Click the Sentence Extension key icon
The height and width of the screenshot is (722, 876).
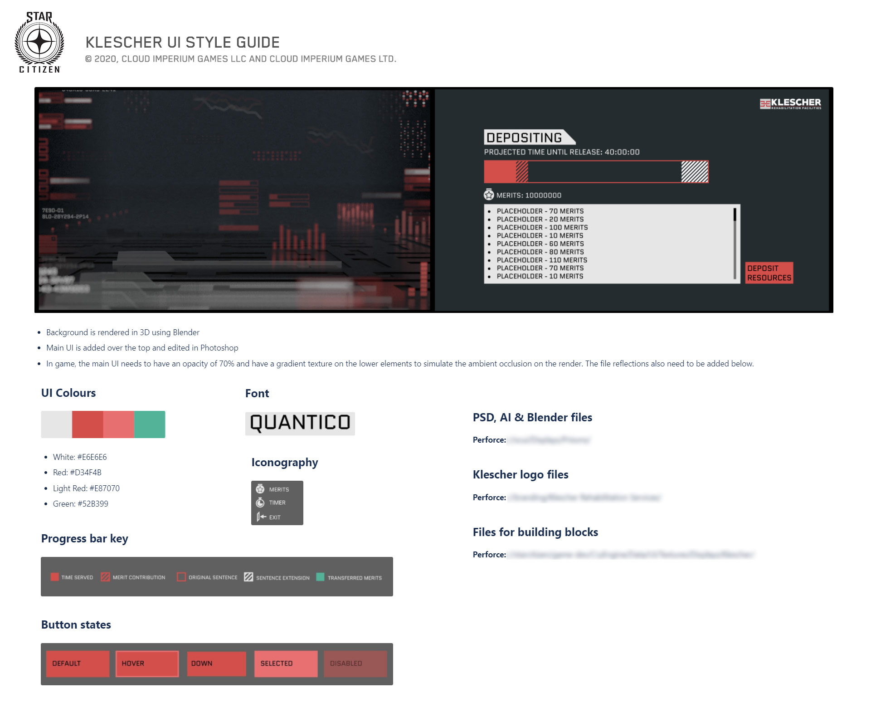(x=248, y=577)
